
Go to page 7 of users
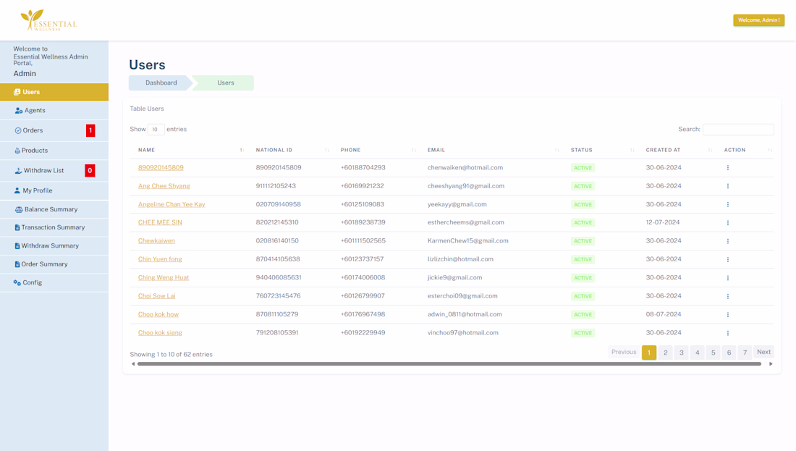click(x=745, y=353)
